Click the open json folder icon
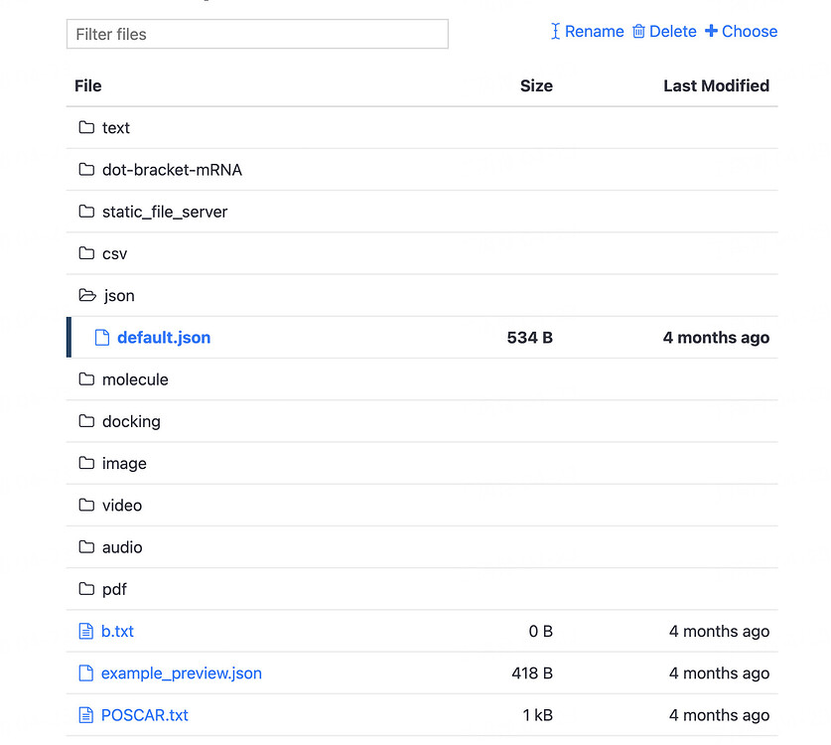 [x=87, y=296]
